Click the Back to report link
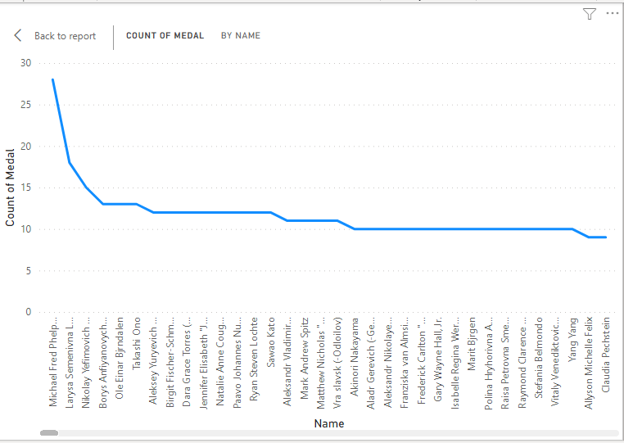Screen dimensions: 624x443 click(x=65, y=36)
